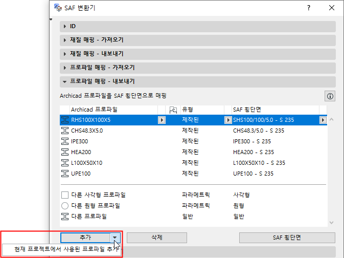Viewport: 344px width, 258px height.
Task: Select the 다른 원형 프로파일 row
Action: (193, 206)
